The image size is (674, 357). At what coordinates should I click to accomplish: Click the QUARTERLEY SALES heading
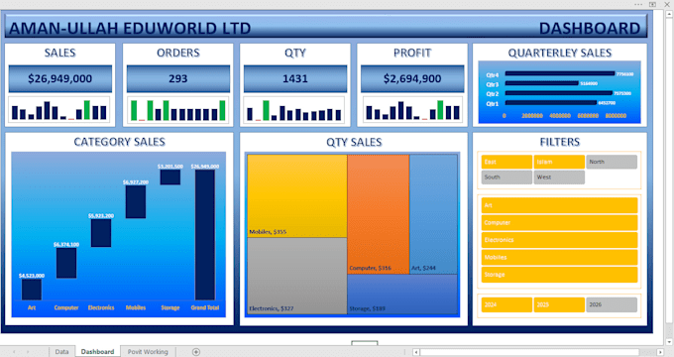click(560, 53)
